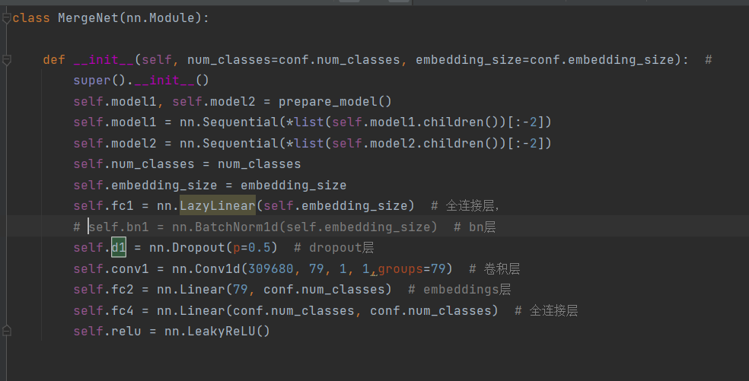Click the # 卷积层 comment

495,268
